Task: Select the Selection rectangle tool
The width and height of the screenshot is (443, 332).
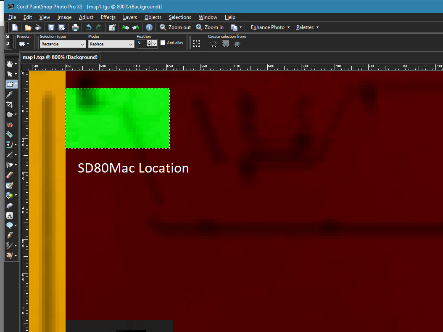Action: pos(10,84)
